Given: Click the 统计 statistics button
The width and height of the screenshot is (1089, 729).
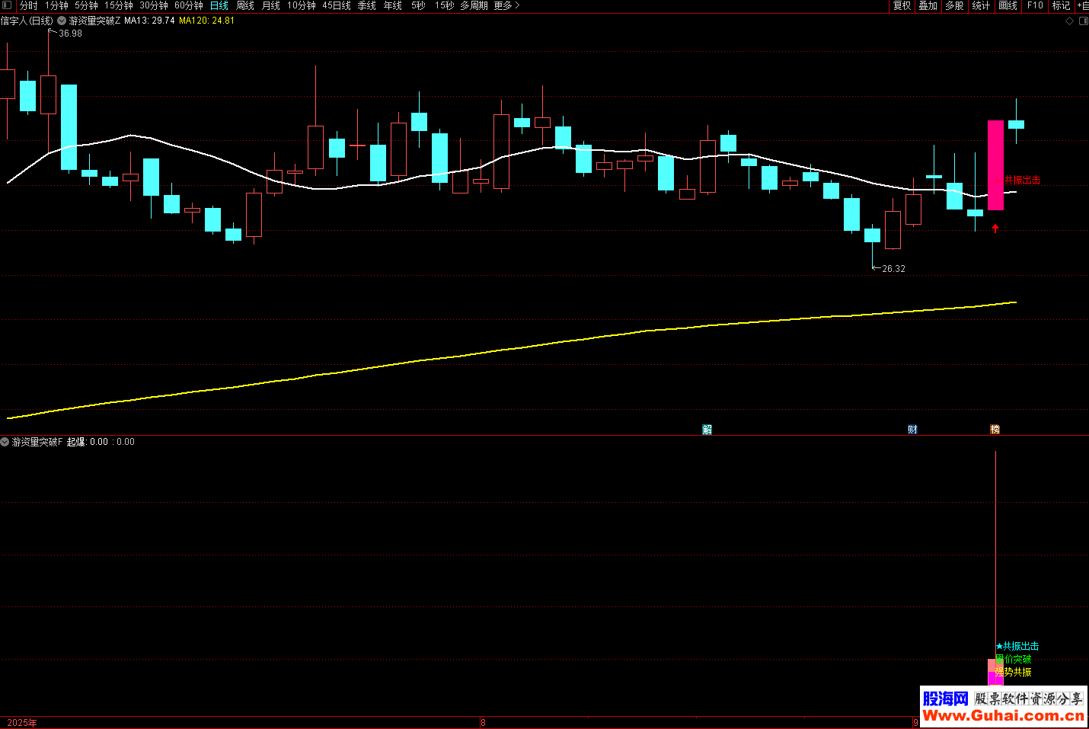Looking at the screenshot, I should (x=982, y=5).
